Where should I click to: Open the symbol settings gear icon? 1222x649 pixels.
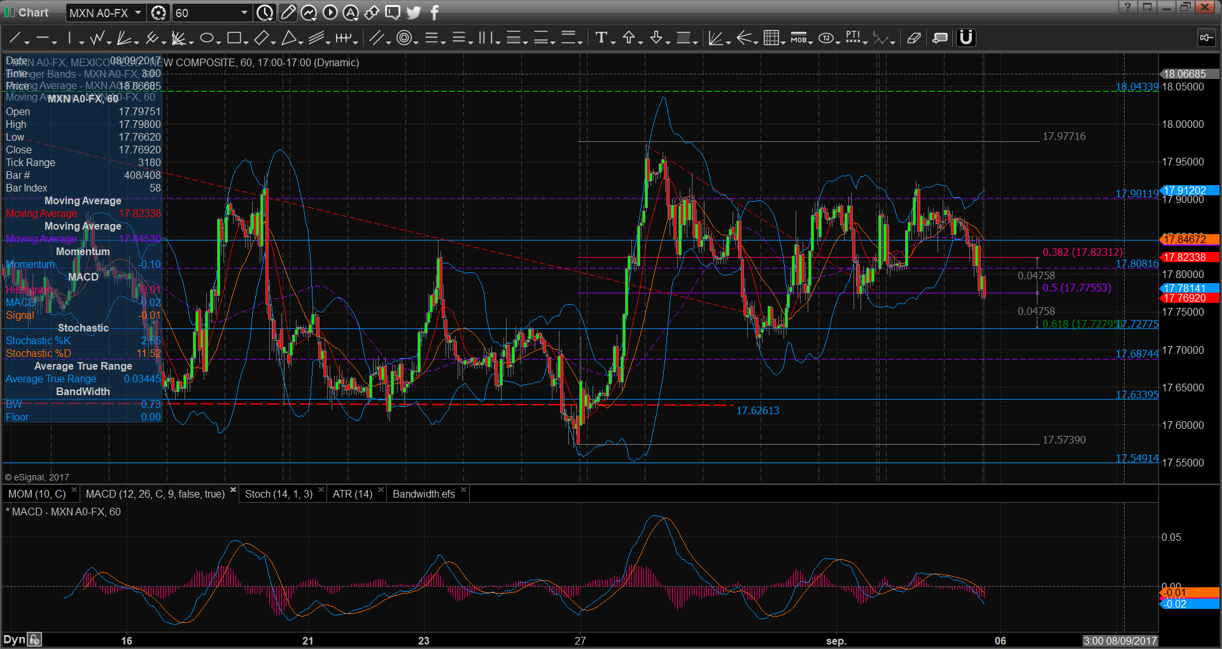click(158, 13)
